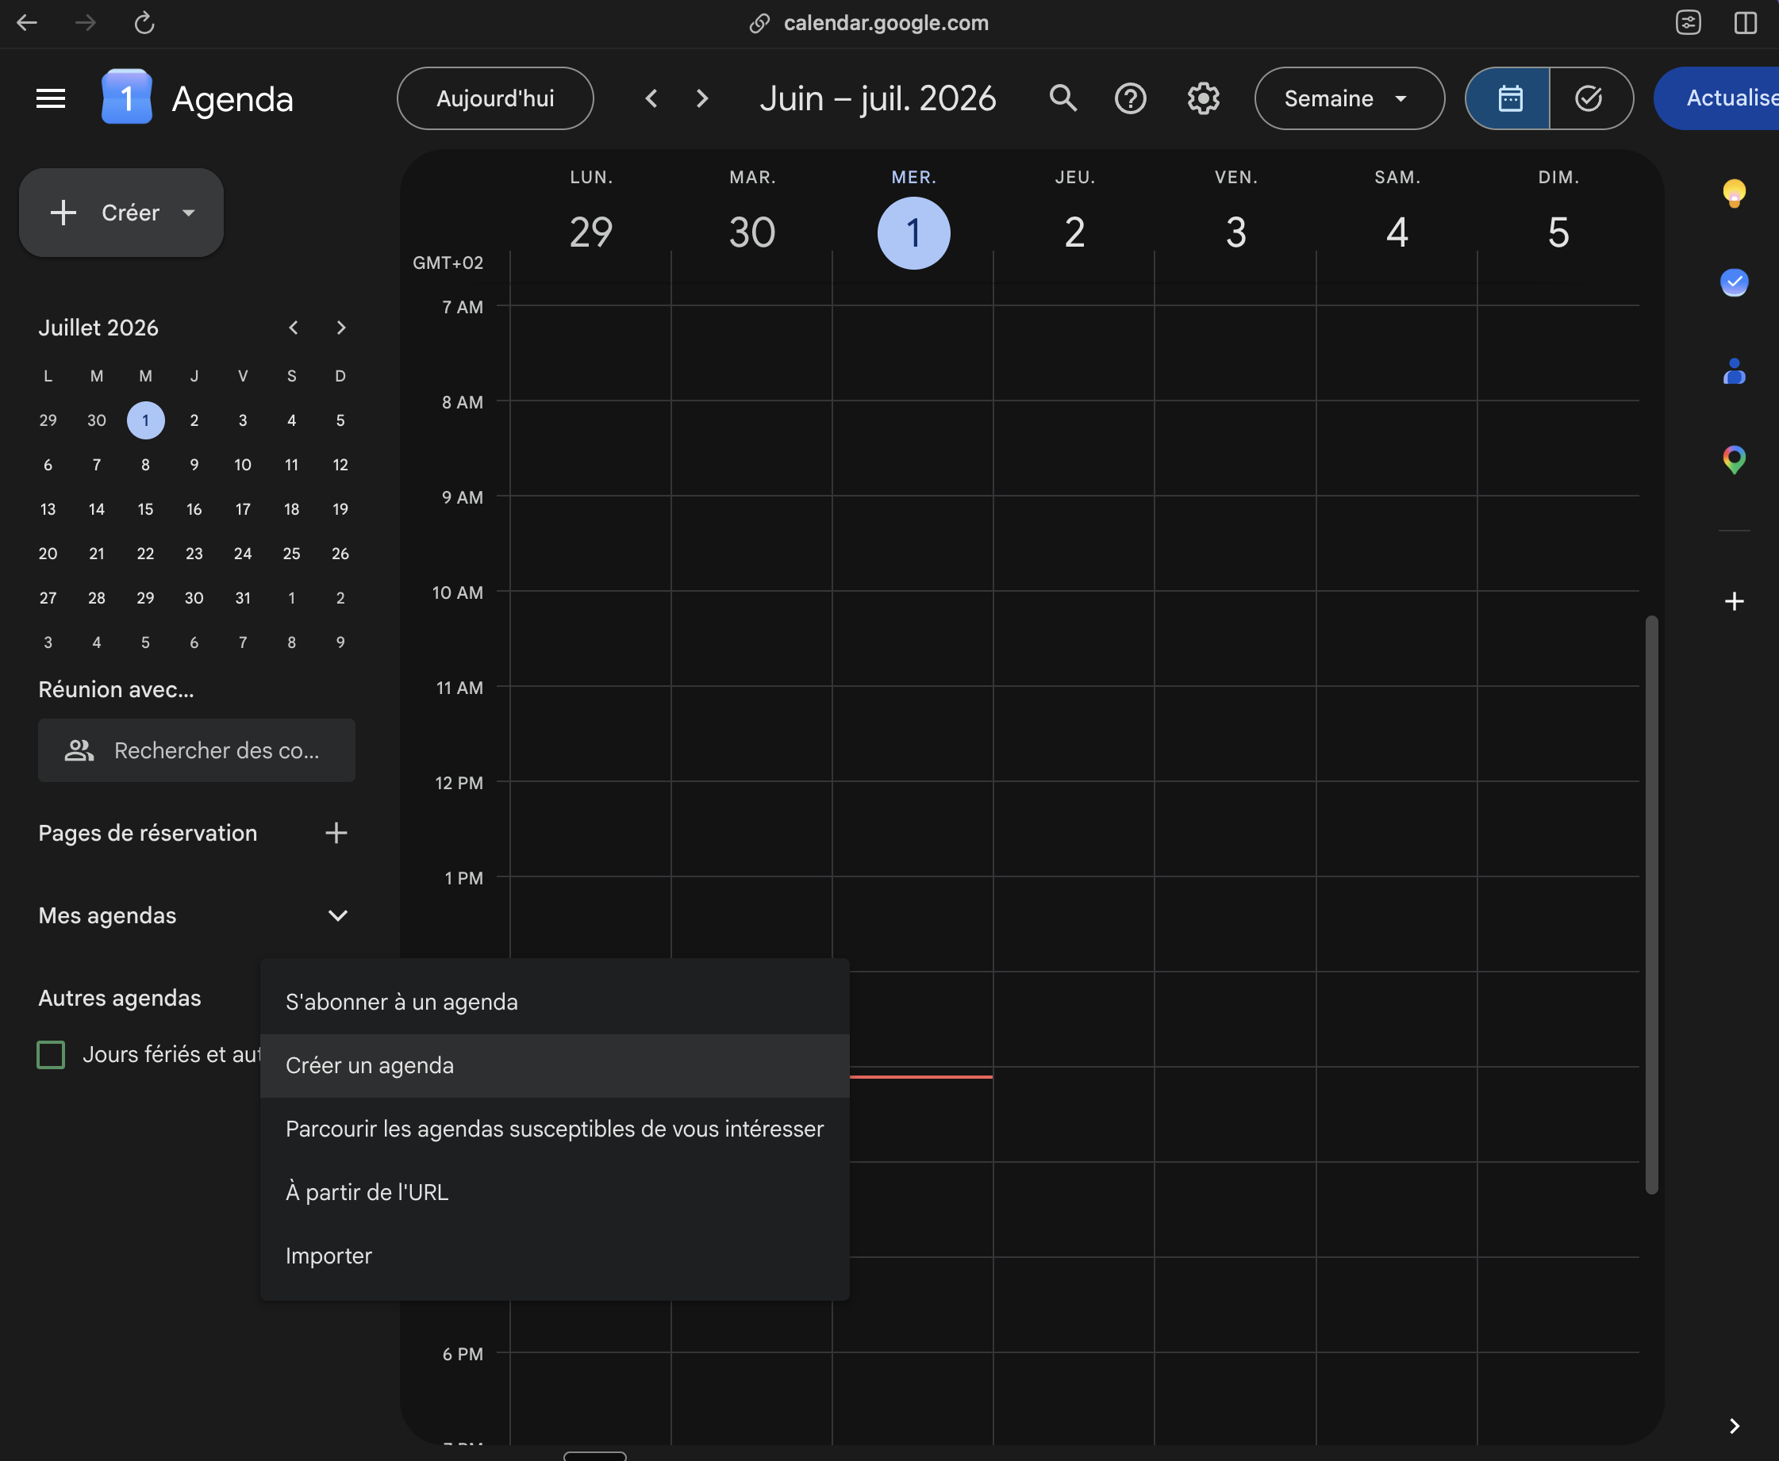
Task: Click the Actualiser button
Action: point(1718,98)
